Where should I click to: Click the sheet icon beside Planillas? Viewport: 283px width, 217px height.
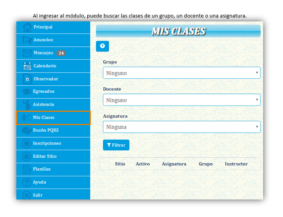pyautogui.click(x=27, y=169)
